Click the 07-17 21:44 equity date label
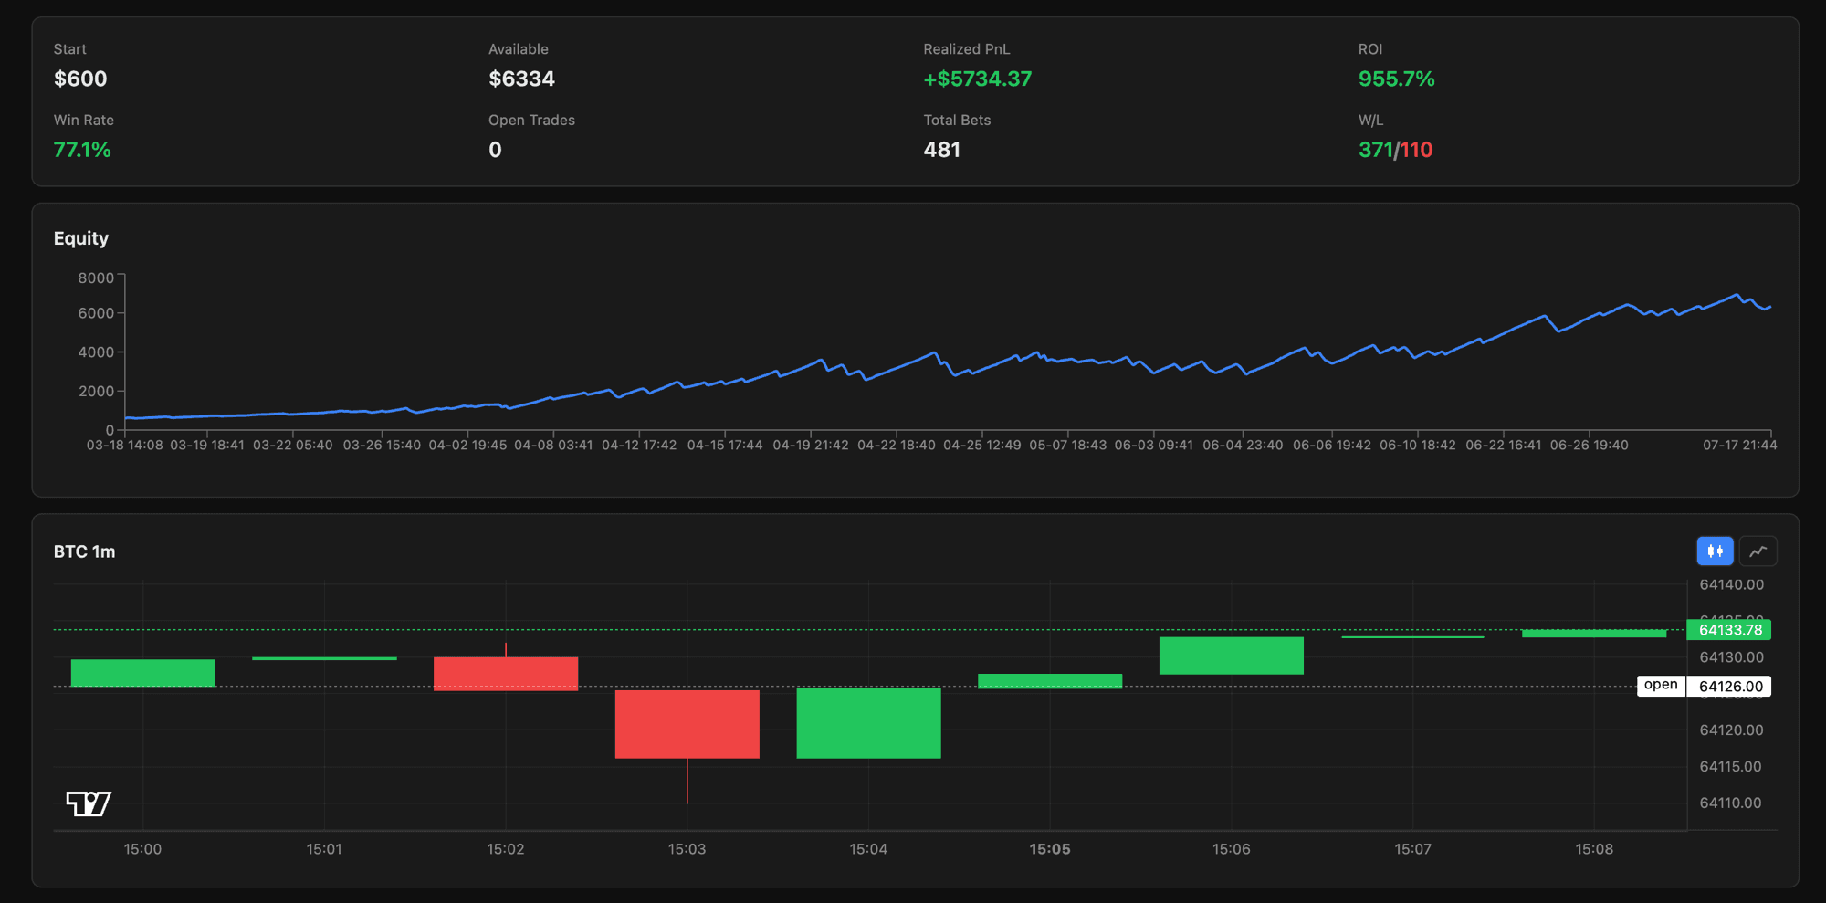This screenshot has height=903, width=1826. [1739, 446]
